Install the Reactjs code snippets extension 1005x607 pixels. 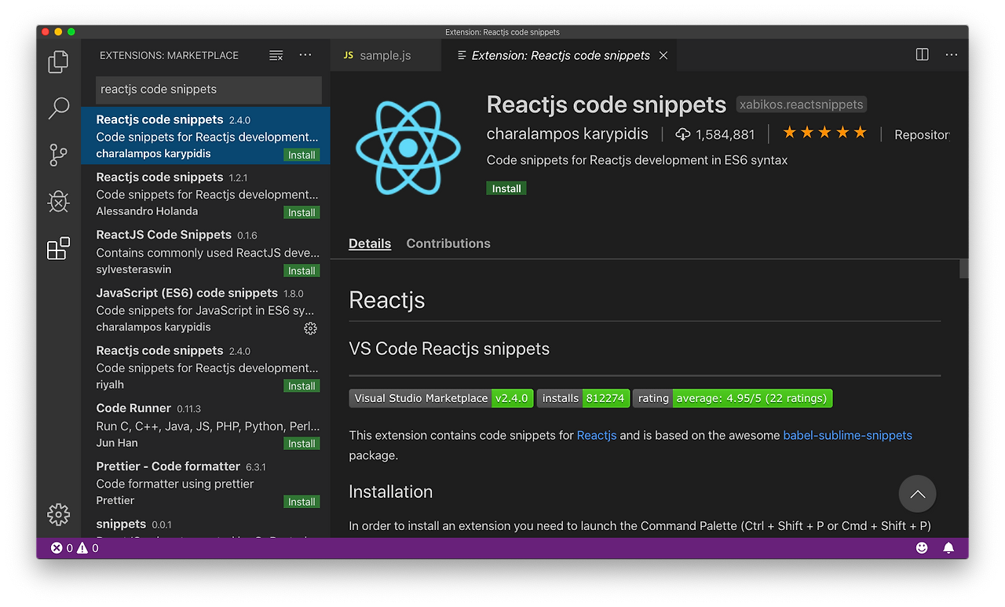(x=506, y=188)
